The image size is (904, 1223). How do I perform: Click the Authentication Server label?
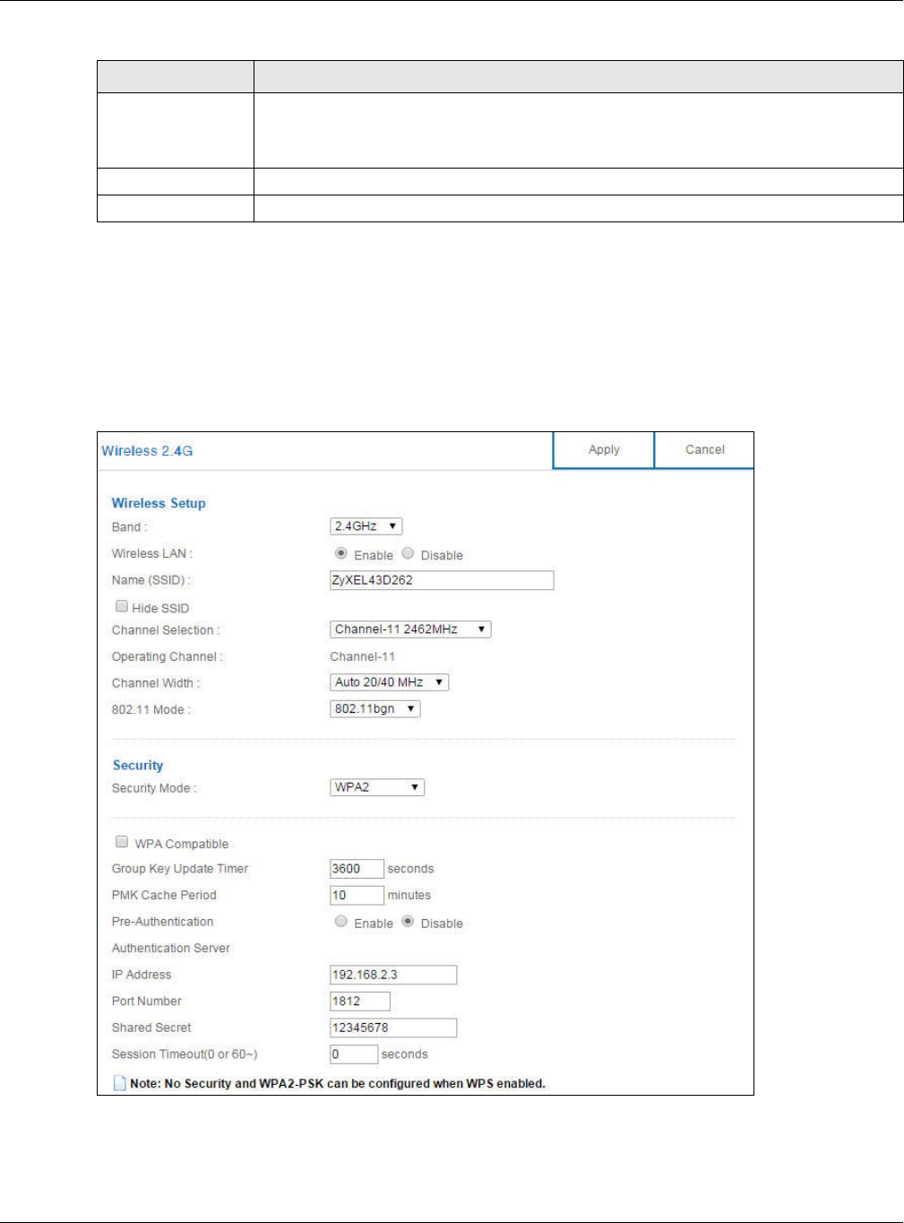click(x=171, y=948)
